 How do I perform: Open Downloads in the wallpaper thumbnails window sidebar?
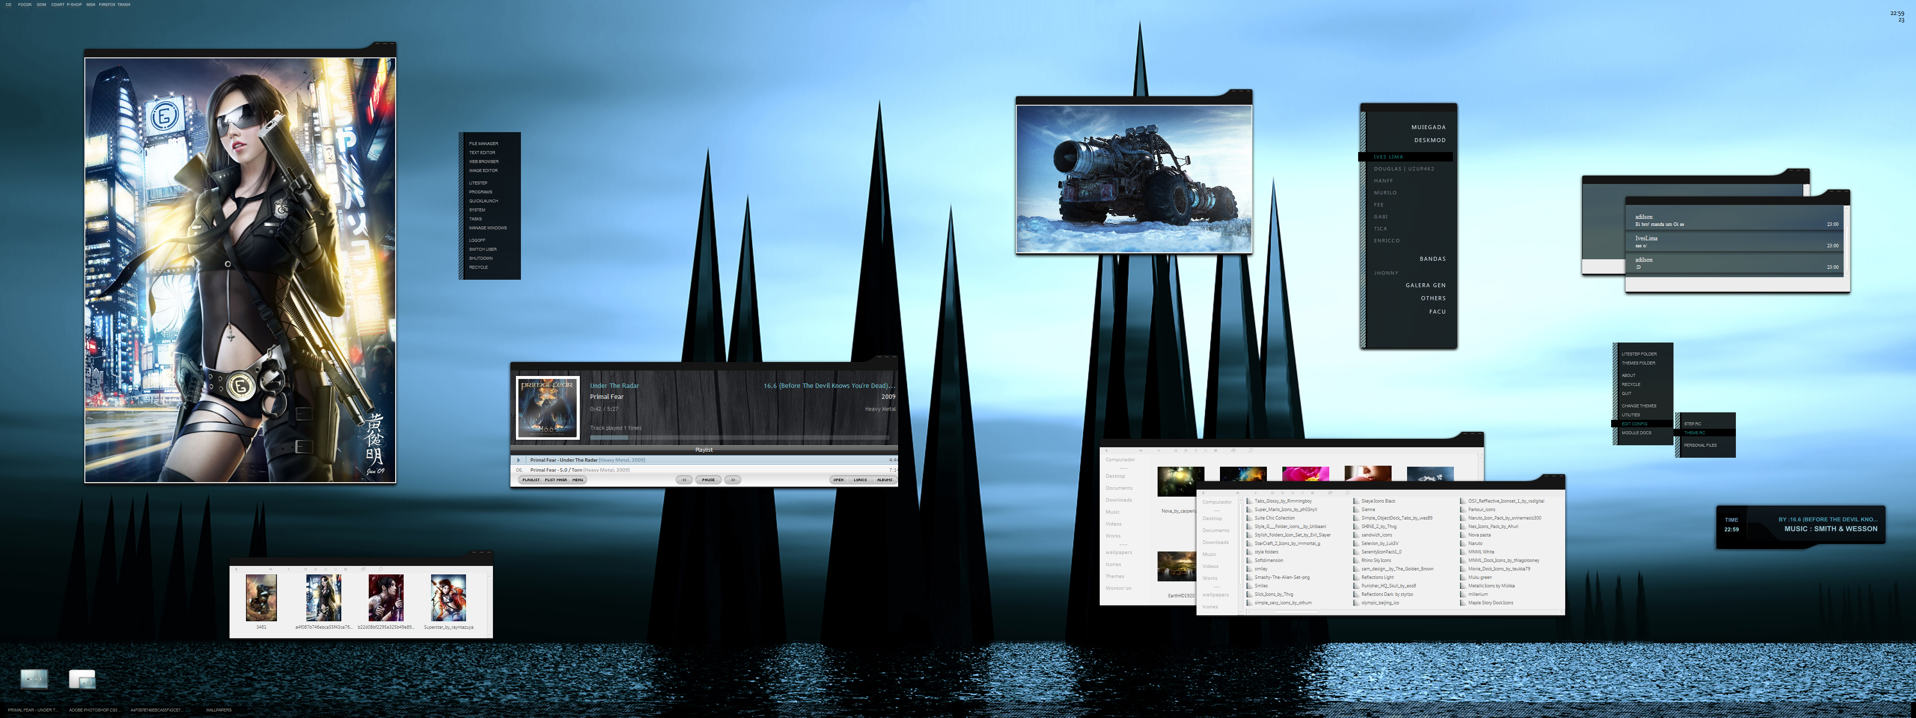click(1118, 500)
